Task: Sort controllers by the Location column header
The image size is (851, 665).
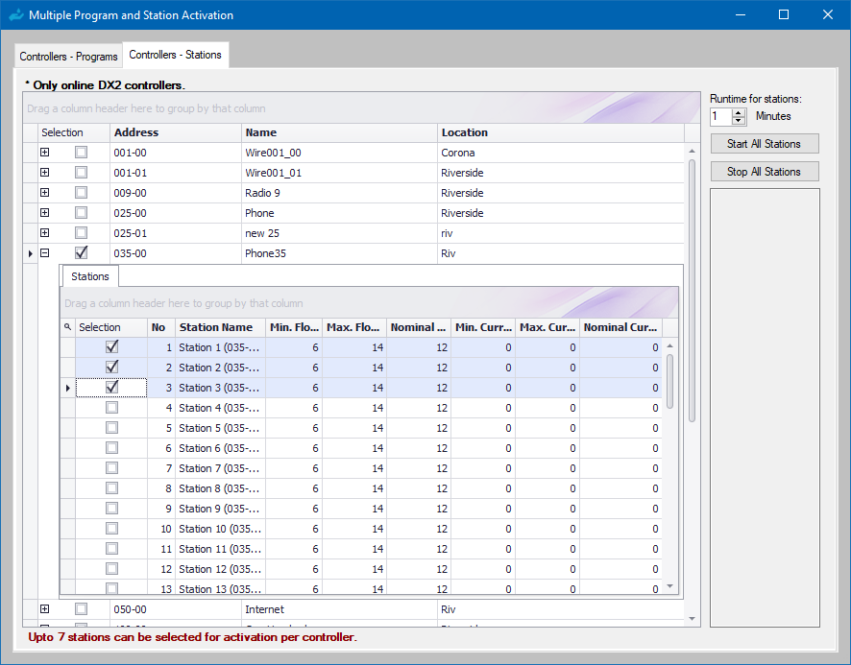Action: click(561, 132)
